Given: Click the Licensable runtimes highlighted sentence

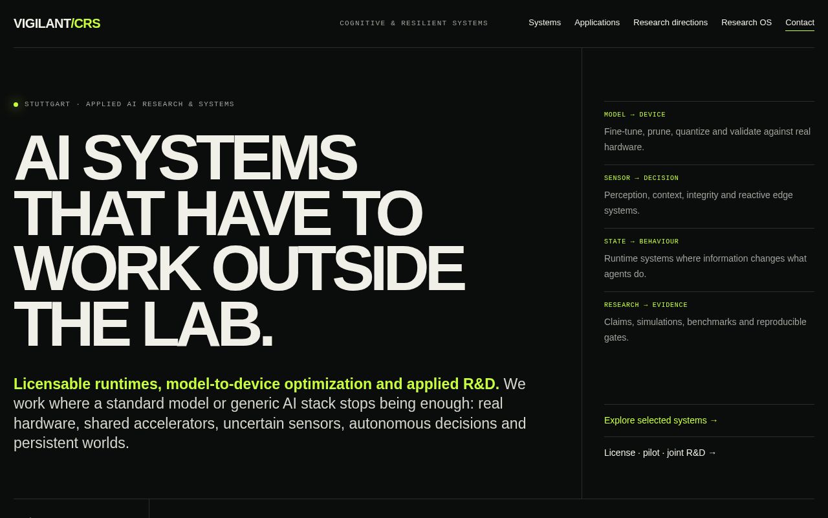Looking at the screenshot, I should tap(256, 384).
